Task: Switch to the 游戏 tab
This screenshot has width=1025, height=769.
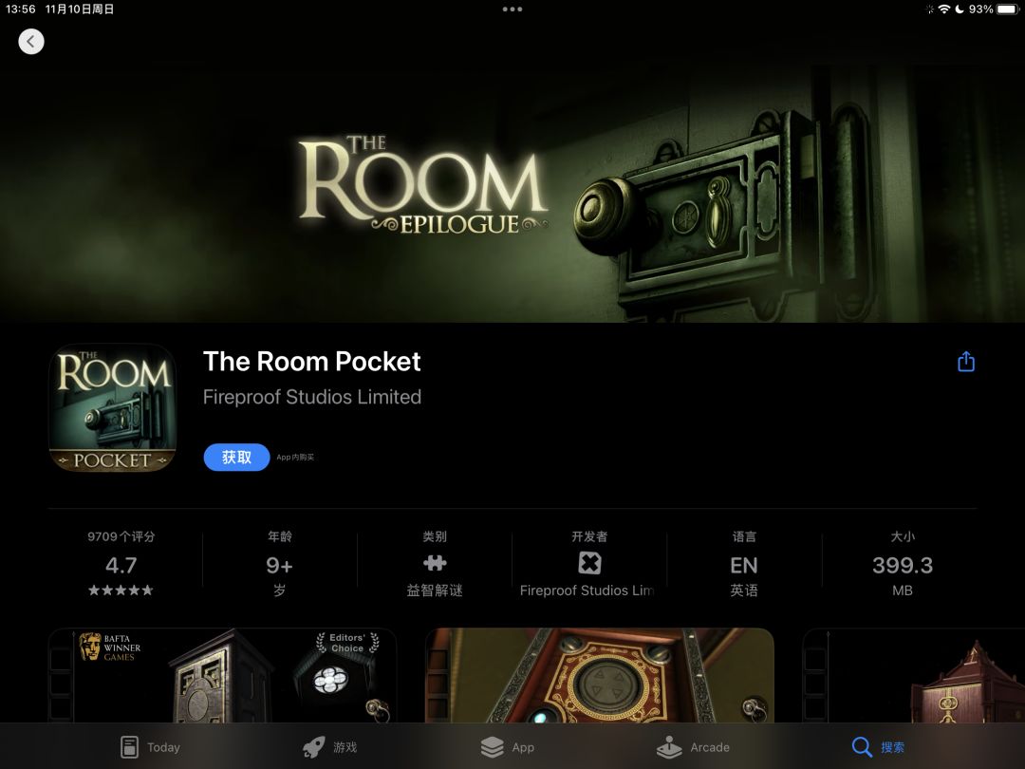Action: pyautogui.click(x=330, y=747)
